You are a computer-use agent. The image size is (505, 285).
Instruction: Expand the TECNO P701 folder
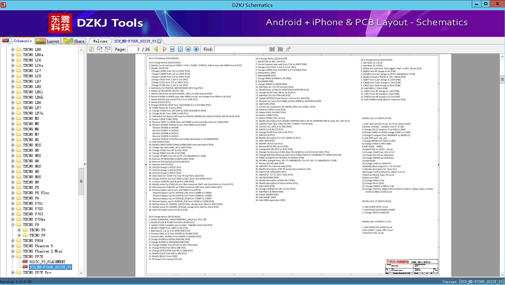13,203
